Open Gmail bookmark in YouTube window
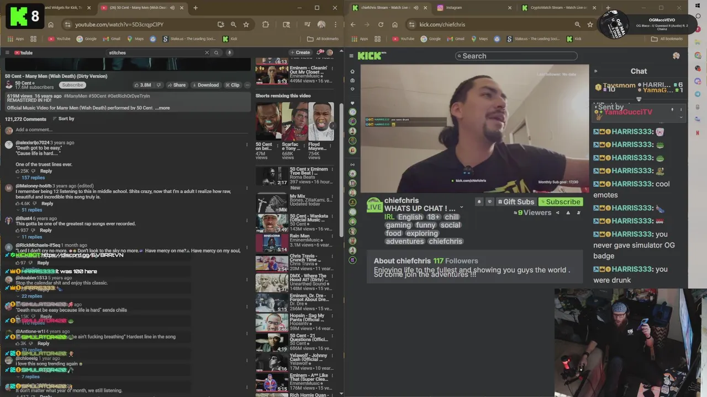The width and height of the screenshot is (707, 397). [x=112, y=39]
